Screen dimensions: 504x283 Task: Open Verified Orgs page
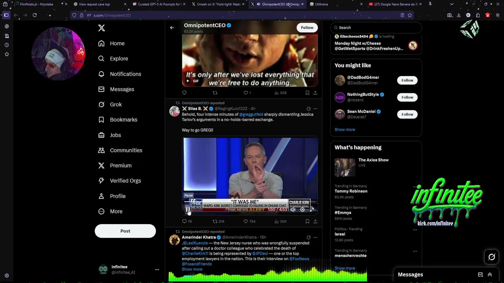pyautogui.click(x=119, y=181)
